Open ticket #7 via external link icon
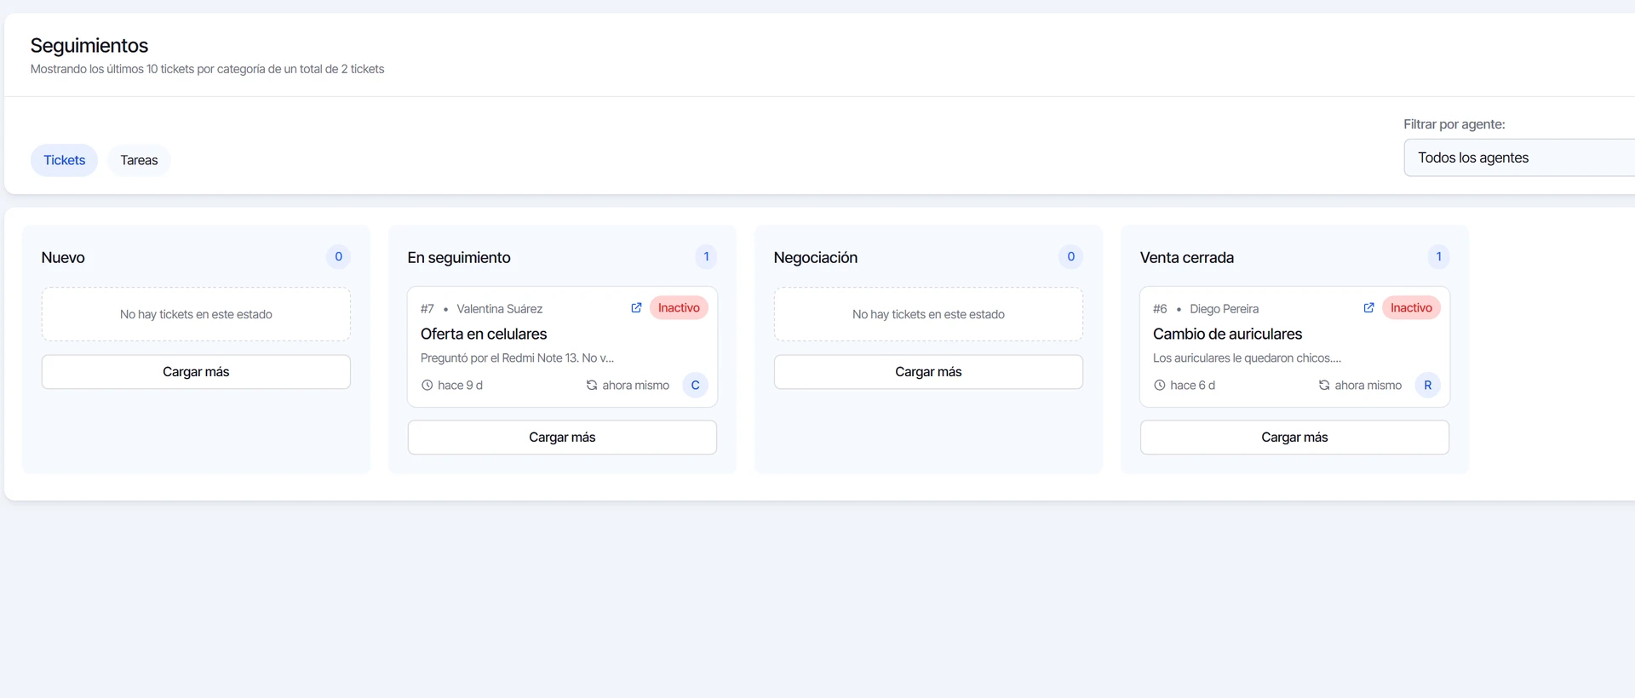This screenshot has width=1635, height=698. 636,308
